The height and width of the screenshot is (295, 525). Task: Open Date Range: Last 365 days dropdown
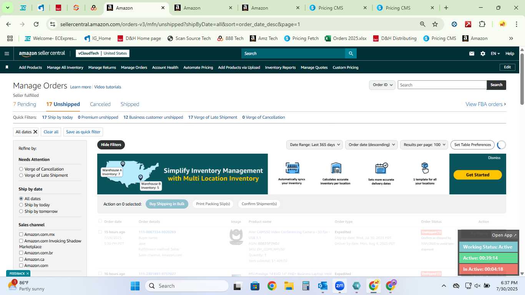coord(315,145)
